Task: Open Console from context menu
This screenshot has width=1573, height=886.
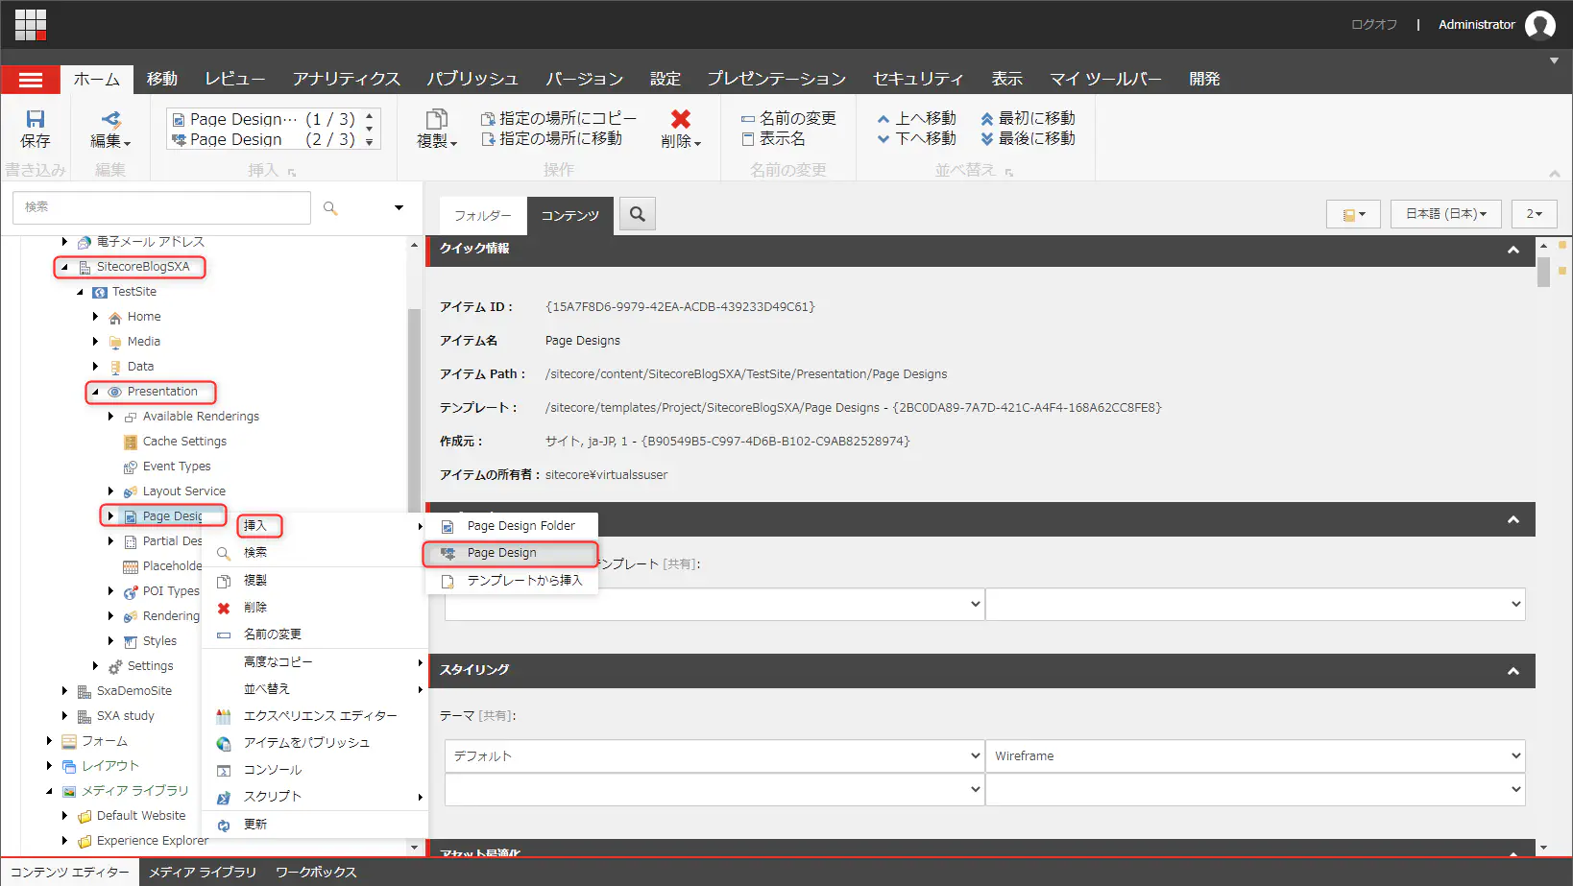Action: 314,770
